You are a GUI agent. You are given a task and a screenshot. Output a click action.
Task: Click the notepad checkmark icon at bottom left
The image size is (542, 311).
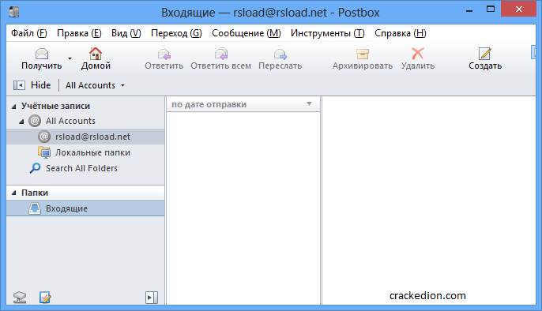45,298
